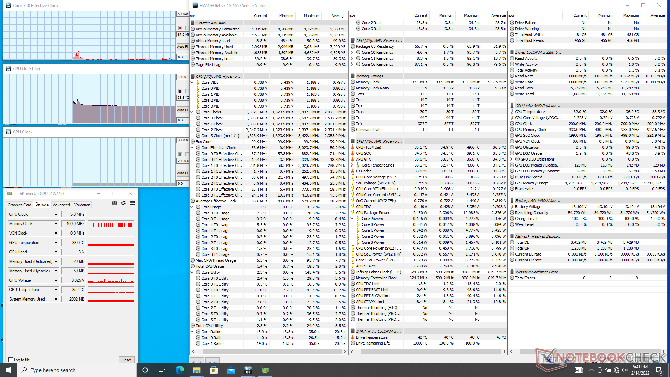Click Type here to search box
The width and height of the screenshot is (670, 377).
pyautogui.click(x=77, y=370)
